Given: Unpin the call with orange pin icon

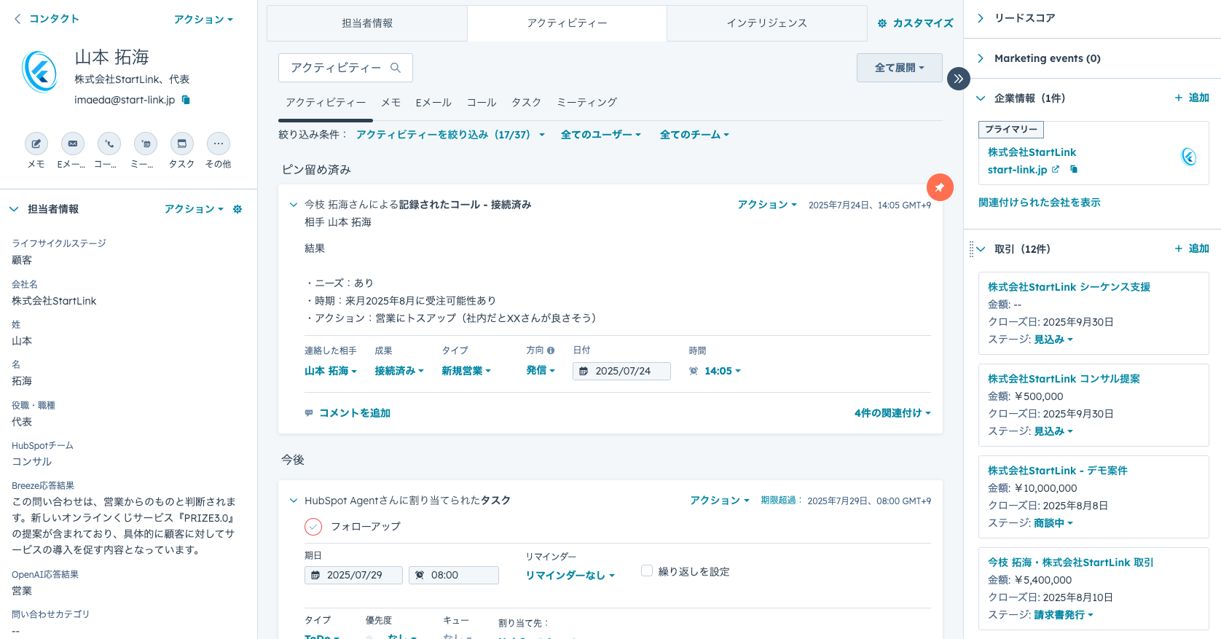Looking at the screenshot, I should [939, 187].
